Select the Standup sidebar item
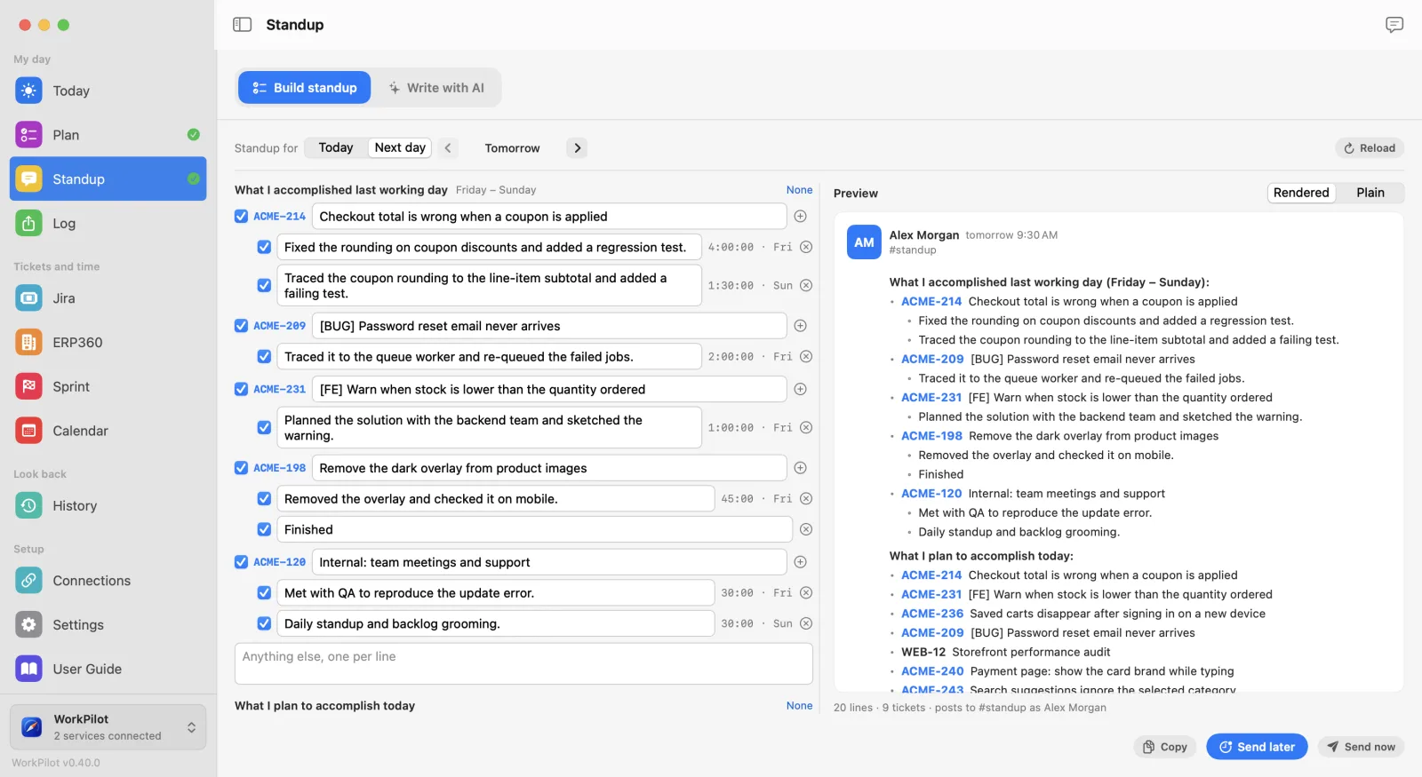The height and width of the screenshot is (777, 1422). coord(108,179)
